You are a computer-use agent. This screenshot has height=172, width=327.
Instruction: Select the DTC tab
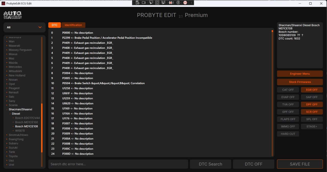pyautogui.click(x=54, y=25)
